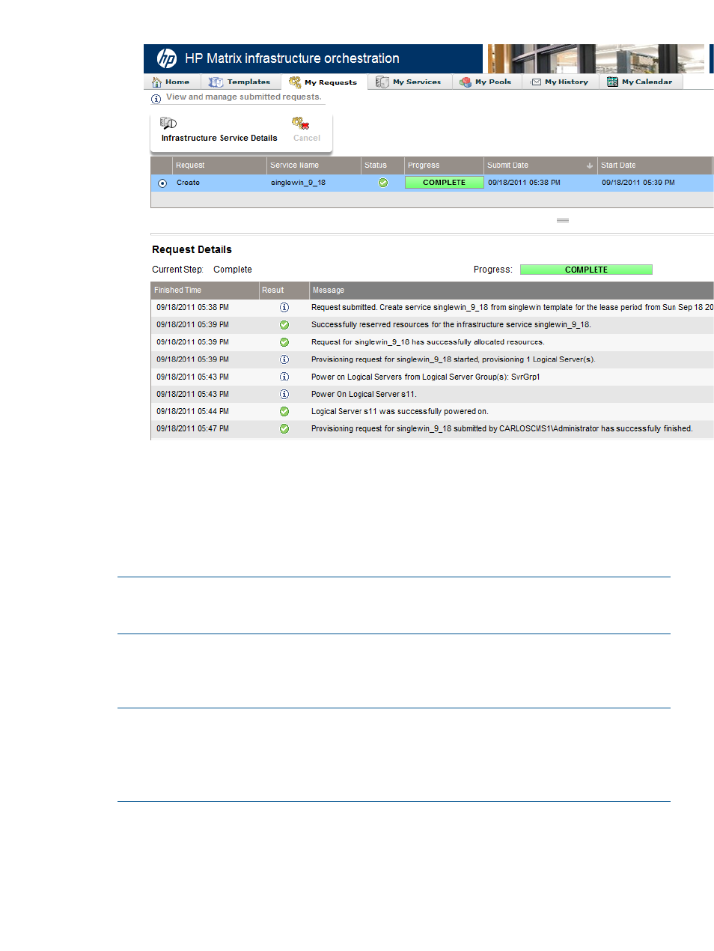Click the My Requests gears icon
The image size is (714, 951).
click(x=295, y=82)
